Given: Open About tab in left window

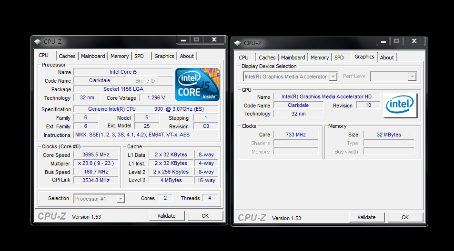Looking at the screenshot, I should pos(187,56).
